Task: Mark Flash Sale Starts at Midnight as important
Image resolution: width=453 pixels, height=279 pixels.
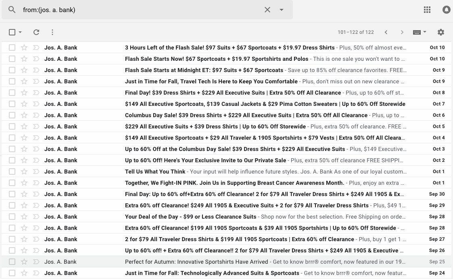Action: point(36,70)
